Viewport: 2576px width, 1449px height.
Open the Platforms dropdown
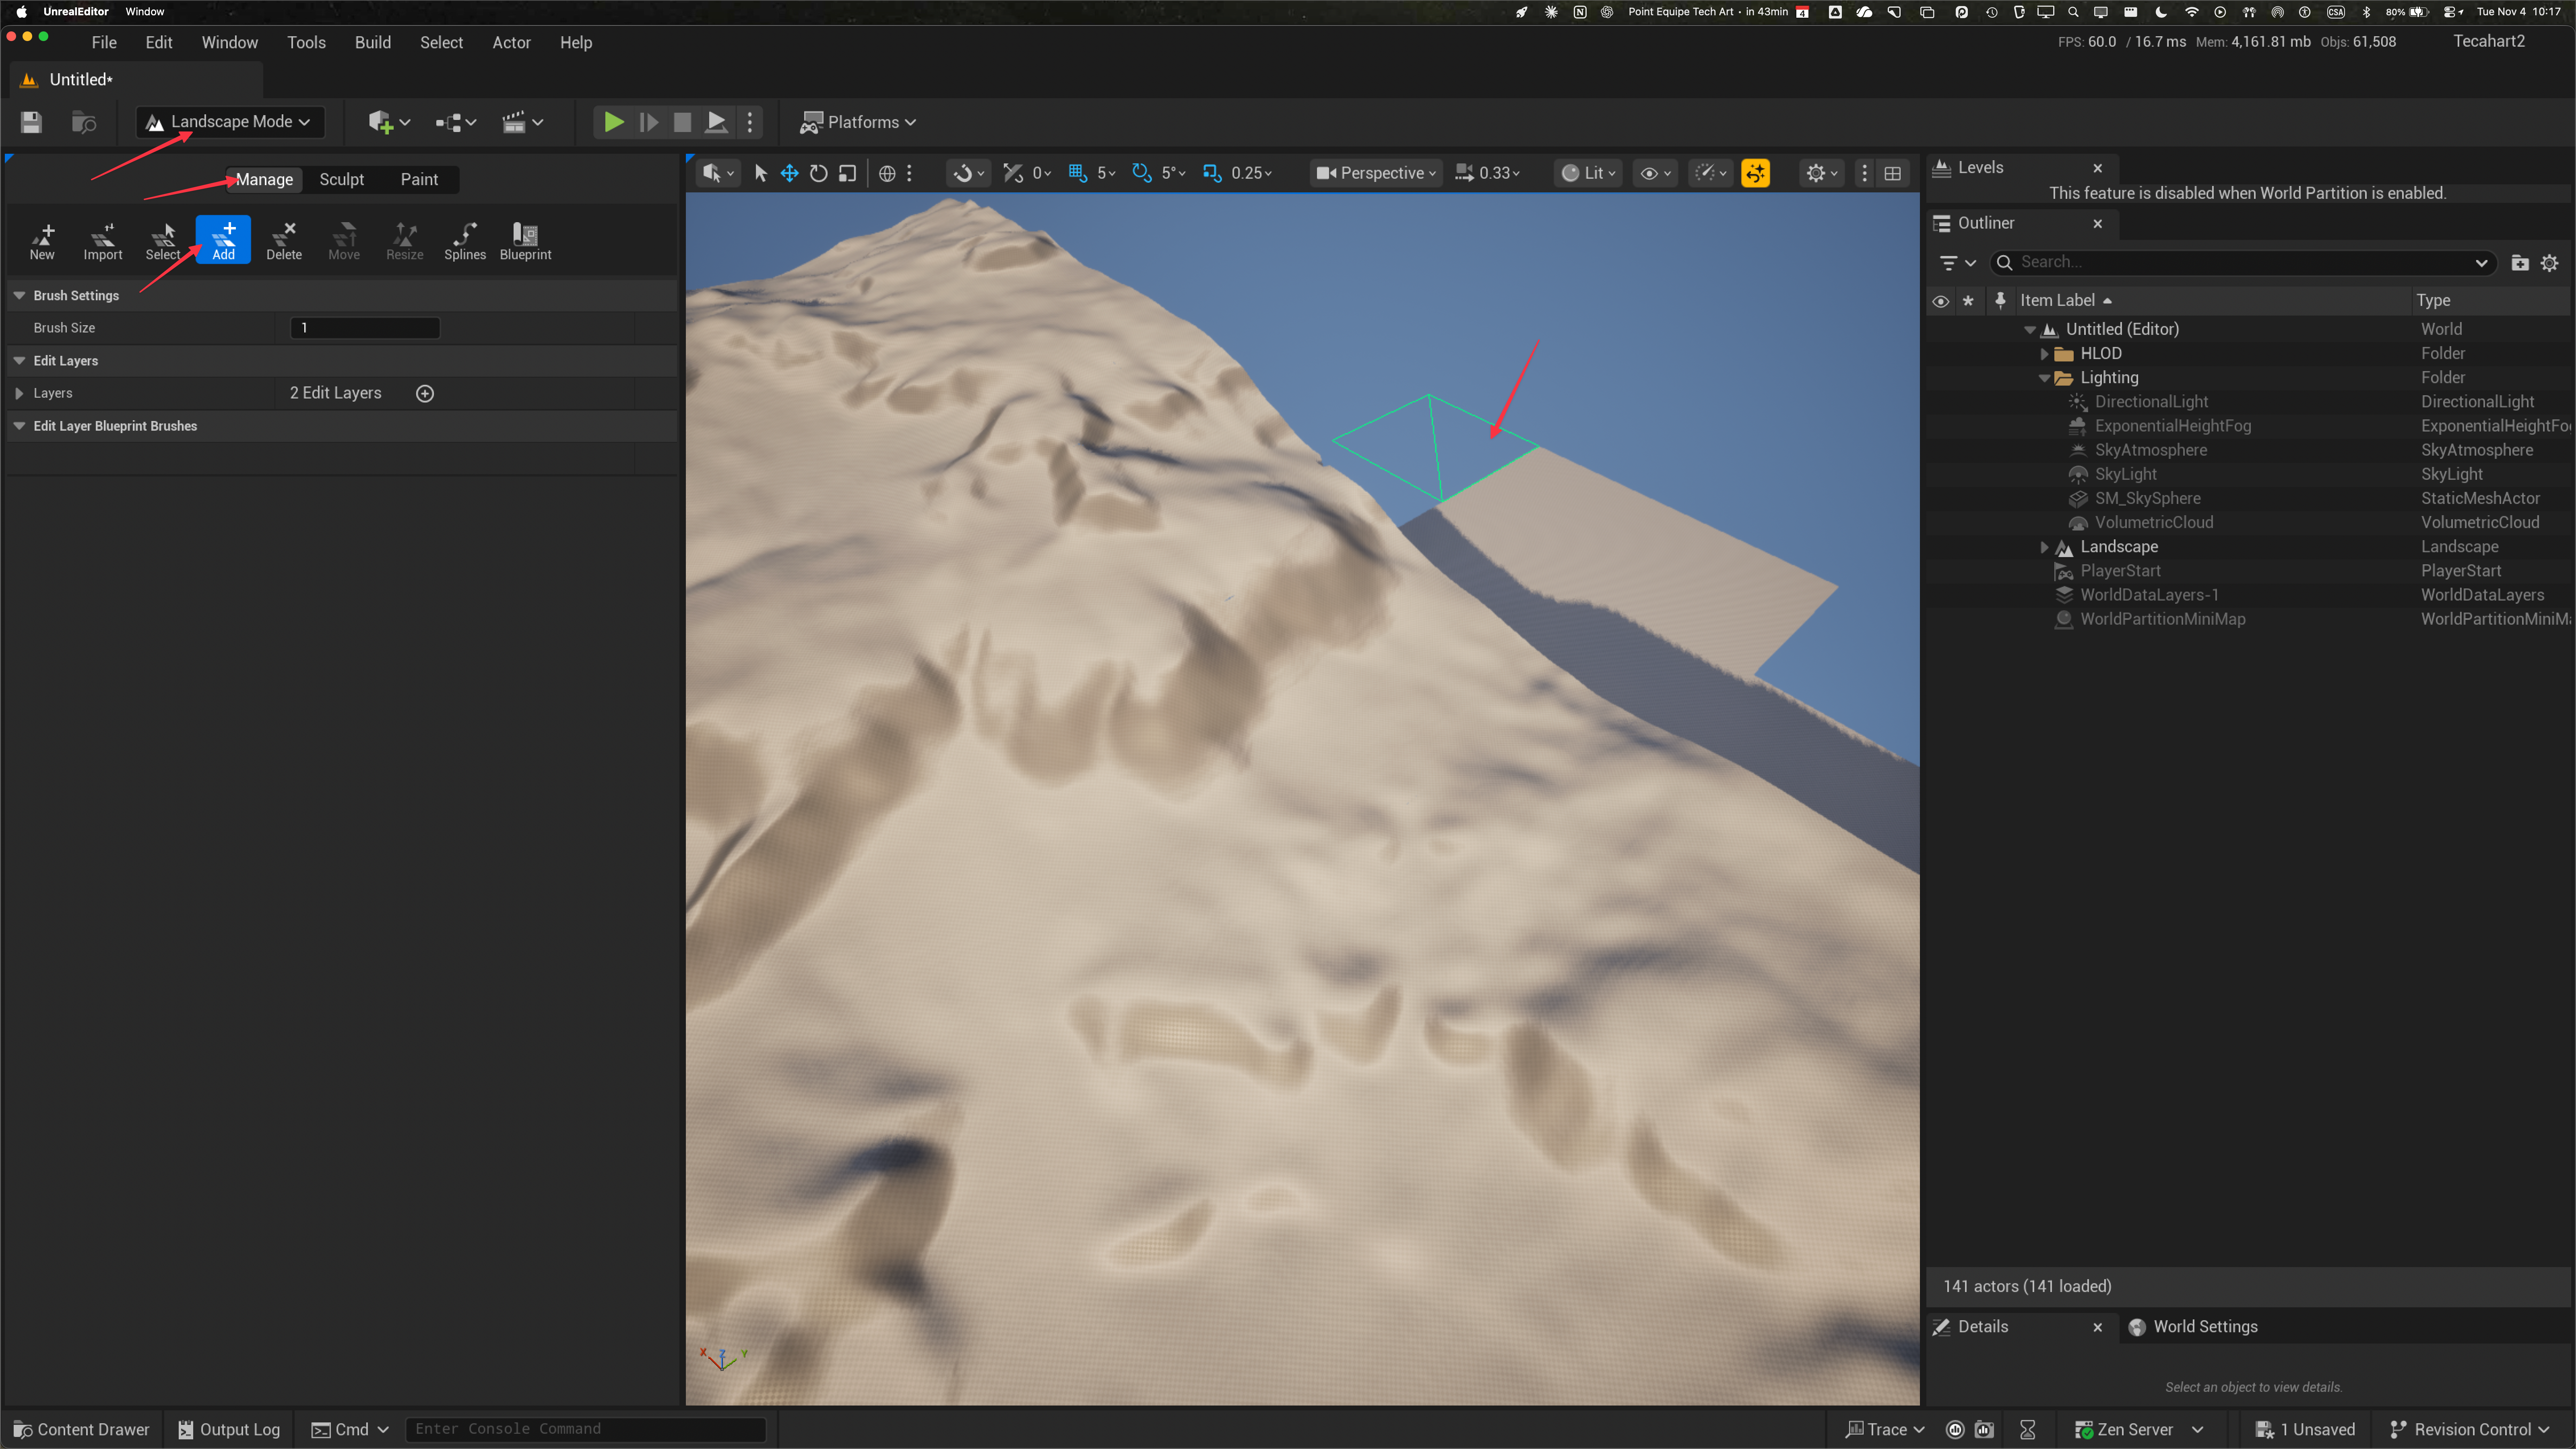[859, 122]
